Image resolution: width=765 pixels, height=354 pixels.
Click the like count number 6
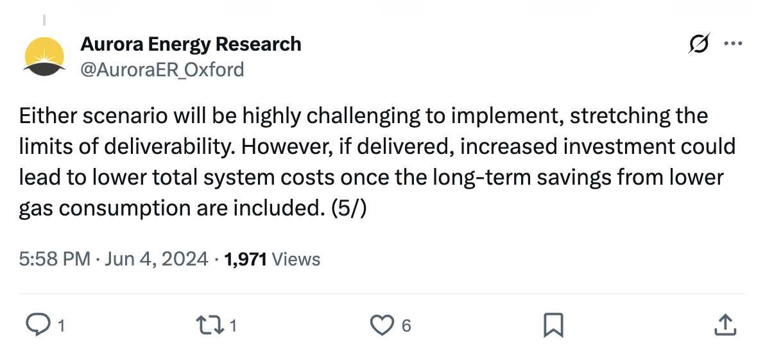[x=406, y=326]
